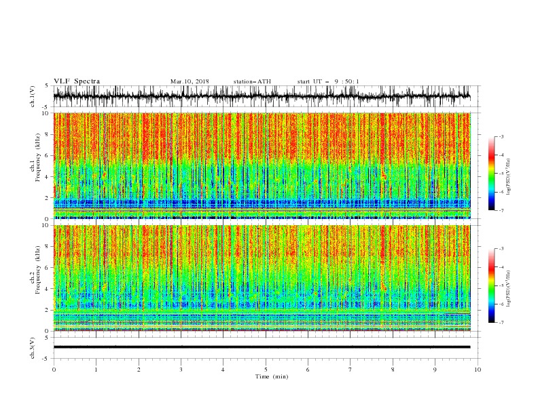Click the ch.2 "log(PSD)(V²/Hz)" colorbar label
Screen dimensions: 538x415
(509, 289)
